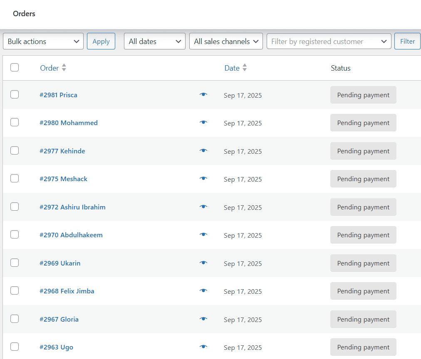Screen dimensions: 421x359
Task: Open the All dates dropdown
Action: (x=154, y=42)
